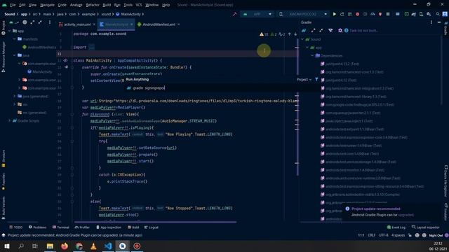
Task: Click the Windows Start button
Action: [x=6, y=246]
